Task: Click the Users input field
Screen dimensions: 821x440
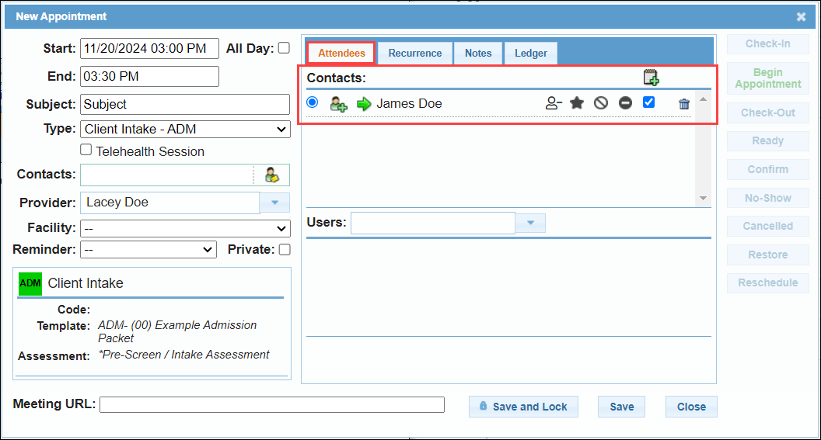Action: [x=433, y=223]
